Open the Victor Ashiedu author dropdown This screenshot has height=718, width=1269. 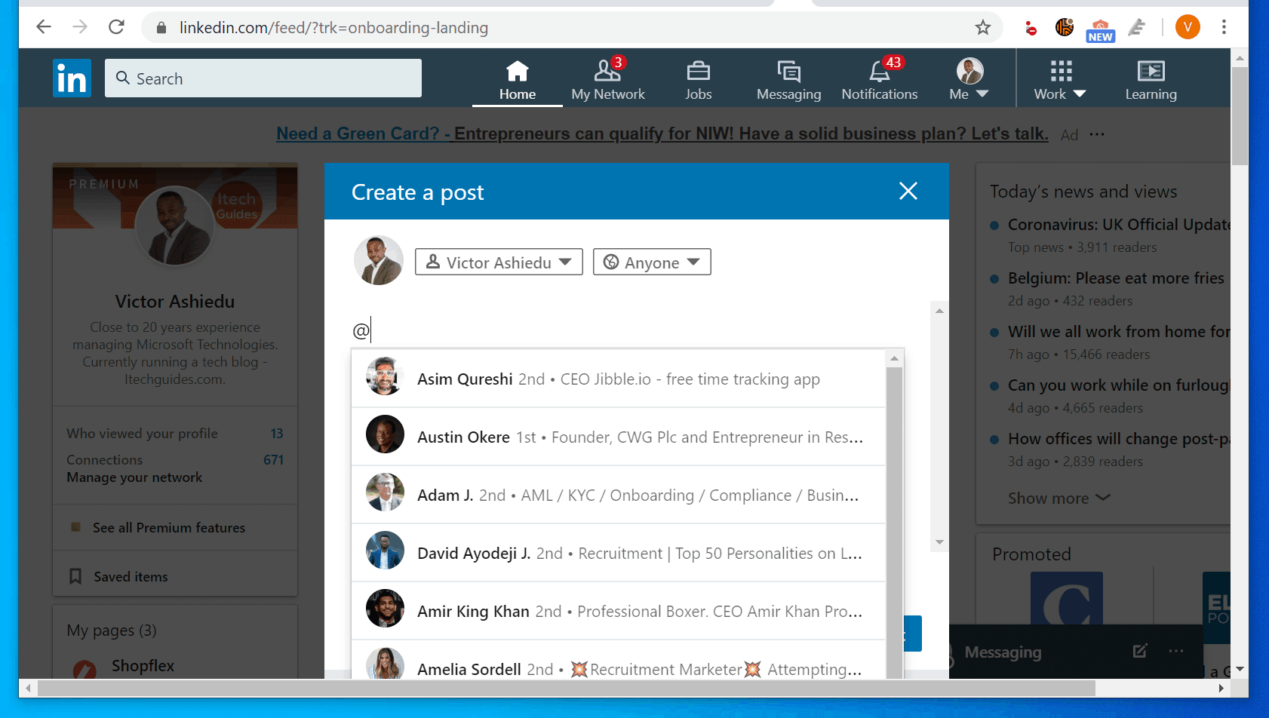(498, 262)
